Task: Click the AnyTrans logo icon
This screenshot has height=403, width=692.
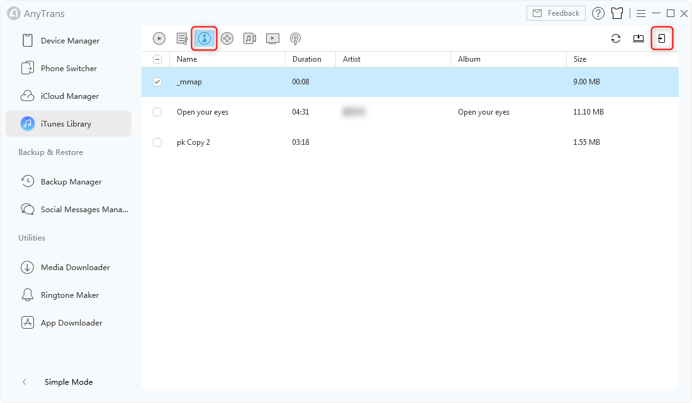Action: coord(14,13)
